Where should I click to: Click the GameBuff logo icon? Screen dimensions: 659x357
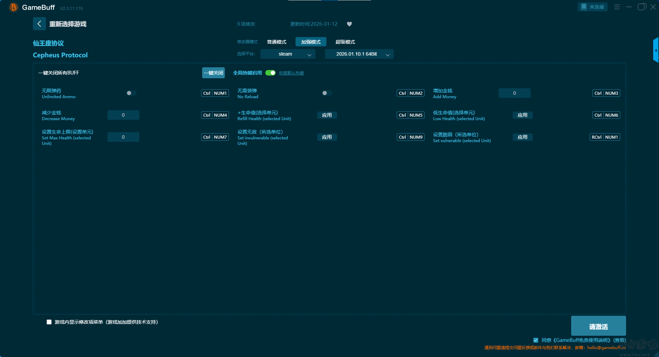13,7
